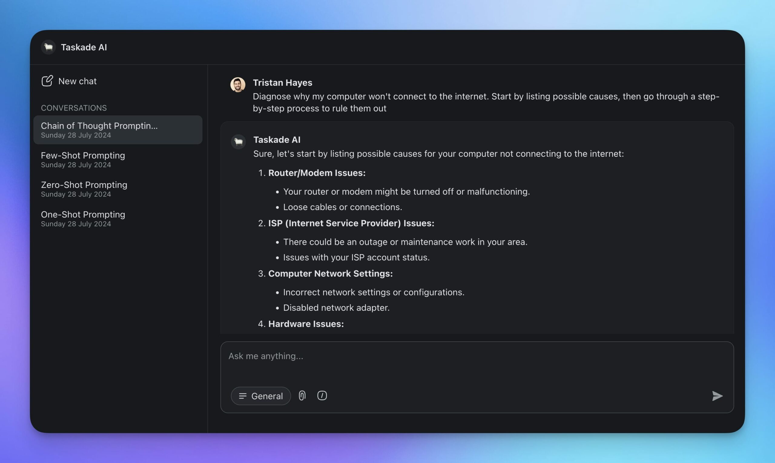Viewport: 775px width, 463px height.
Task: Click the Router/Modem Issues heading
Action: [317, 173]
